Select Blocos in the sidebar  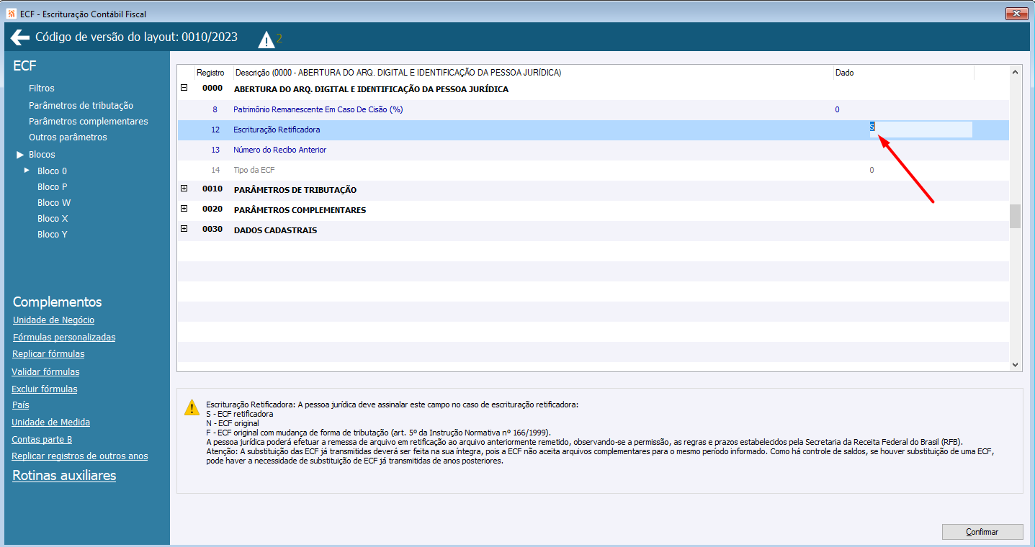(x=42, y=155)
